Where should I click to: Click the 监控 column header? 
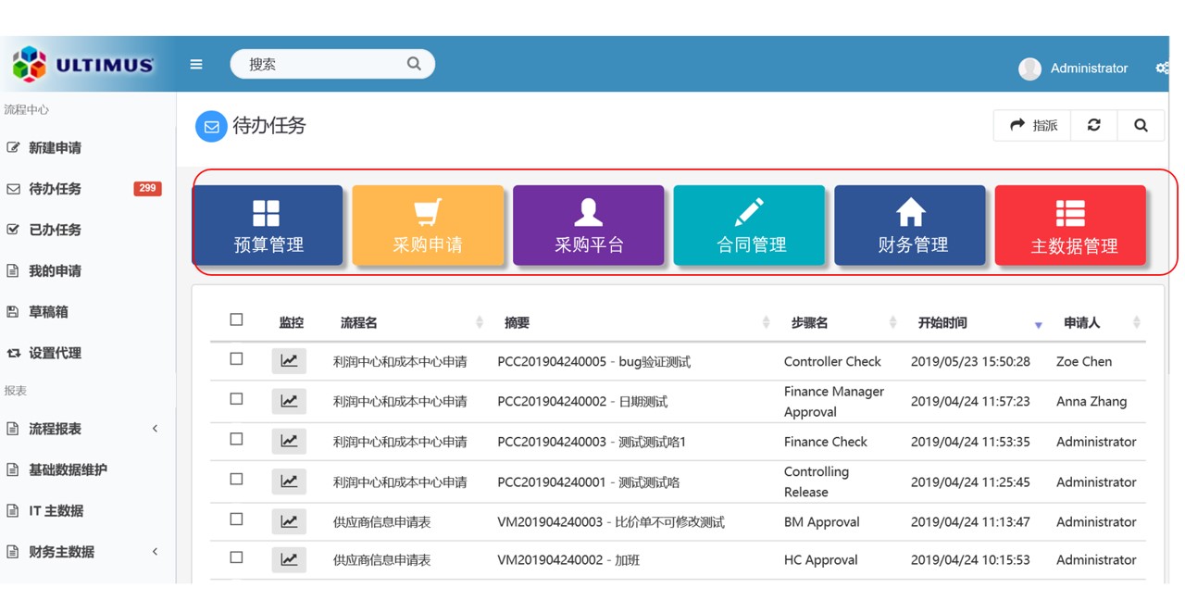coord(291,323)
